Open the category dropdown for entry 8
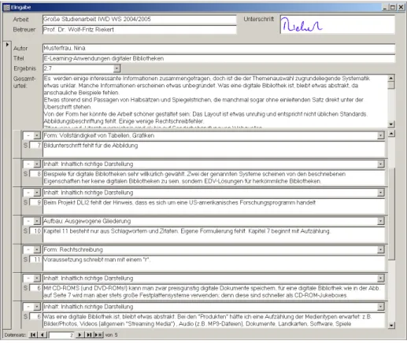Image resolution: width=407 pixels, height=343 pixels. pyautogui.click(x=380, y=164)
